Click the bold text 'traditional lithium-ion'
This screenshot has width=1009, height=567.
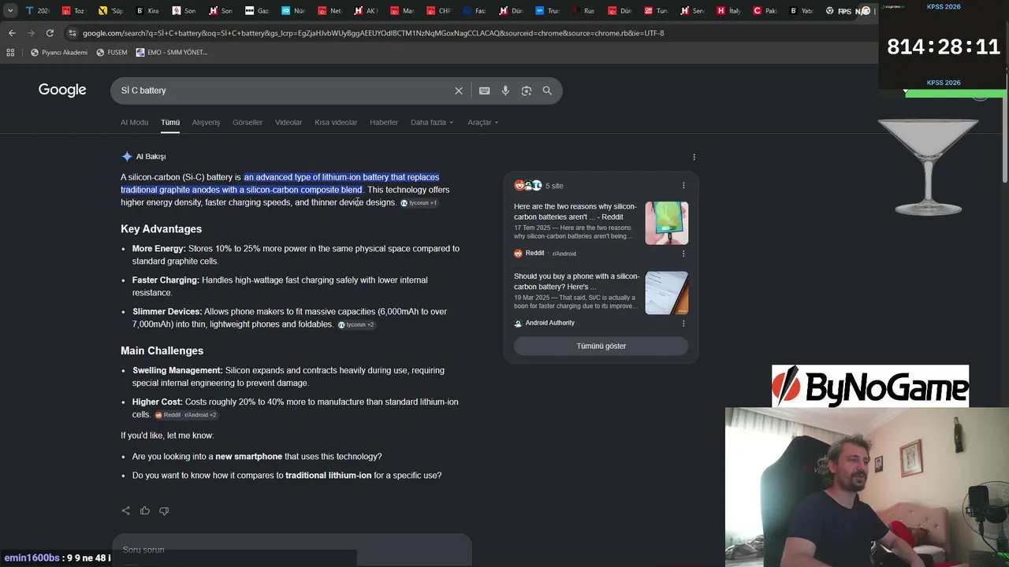point(328,476)
